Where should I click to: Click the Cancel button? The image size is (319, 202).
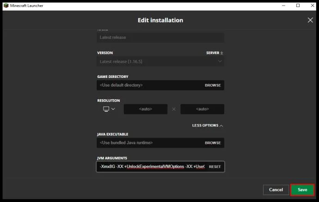(276, 190)
